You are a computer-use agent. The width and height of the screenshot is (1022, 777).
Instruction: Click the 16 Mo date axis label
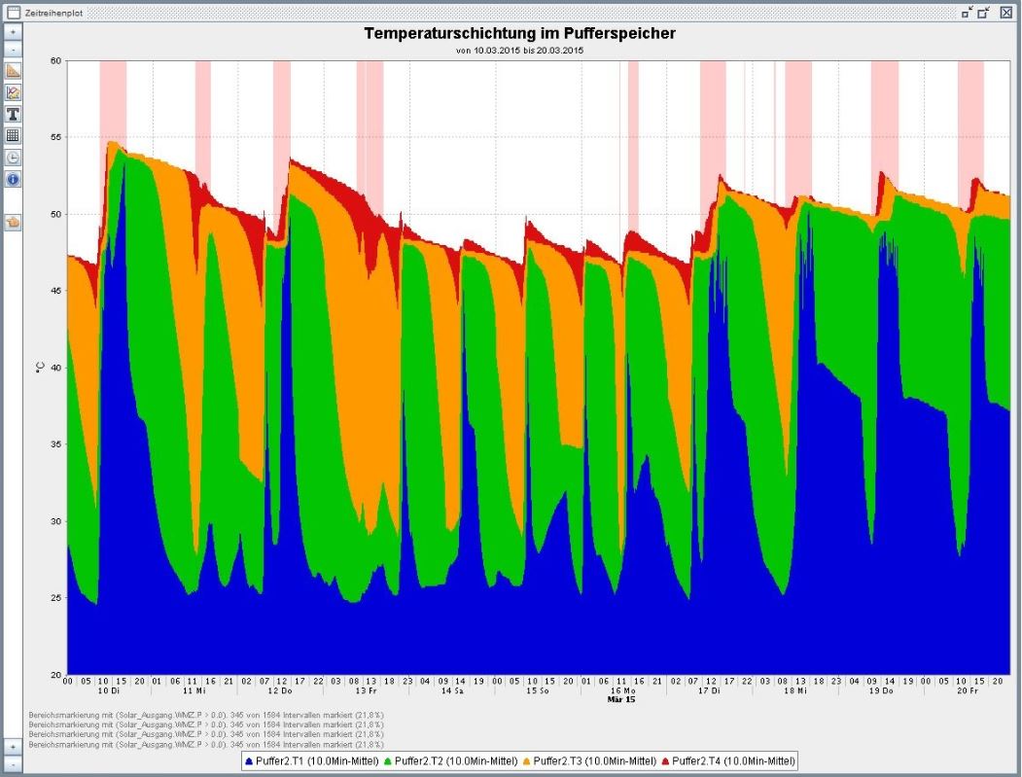click(622, 690)
